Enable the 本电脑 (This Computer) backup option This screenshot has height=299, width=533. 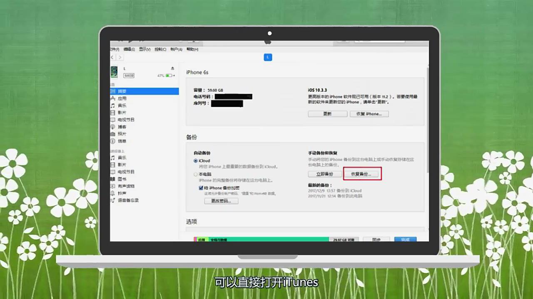tap(196, 174)
